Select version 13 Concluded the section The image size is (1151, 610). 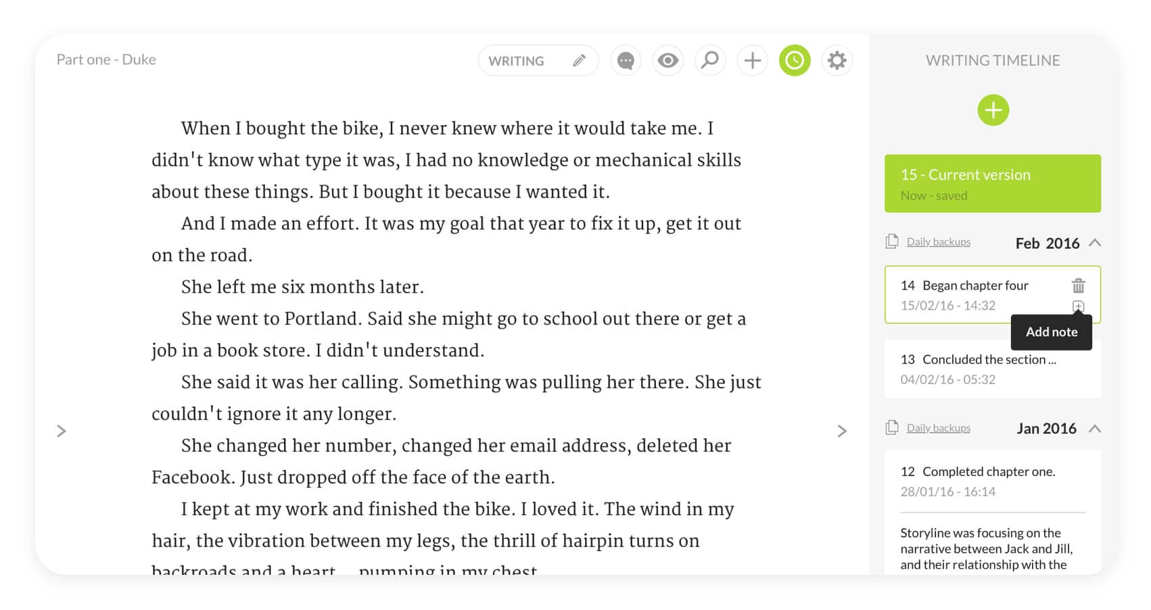[993, 369]
